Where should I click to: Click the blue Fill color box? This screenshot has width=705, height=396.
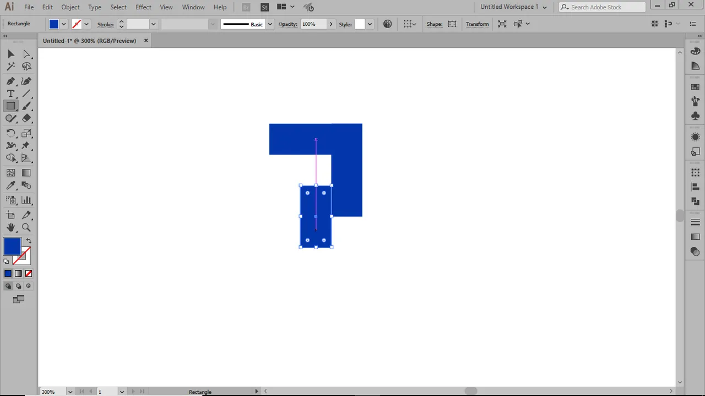pyautogui.click(x=12, y=246)
